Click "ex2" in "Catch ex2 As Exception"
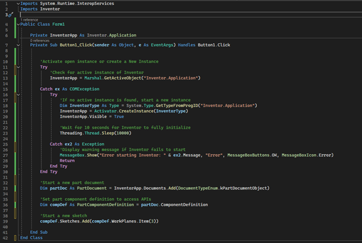This screenshot has width=362, height=243. coord(69,144)
